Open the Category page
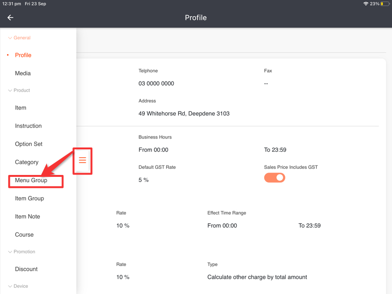This screenshot has height=294, width=392. (x=27, y=162)
